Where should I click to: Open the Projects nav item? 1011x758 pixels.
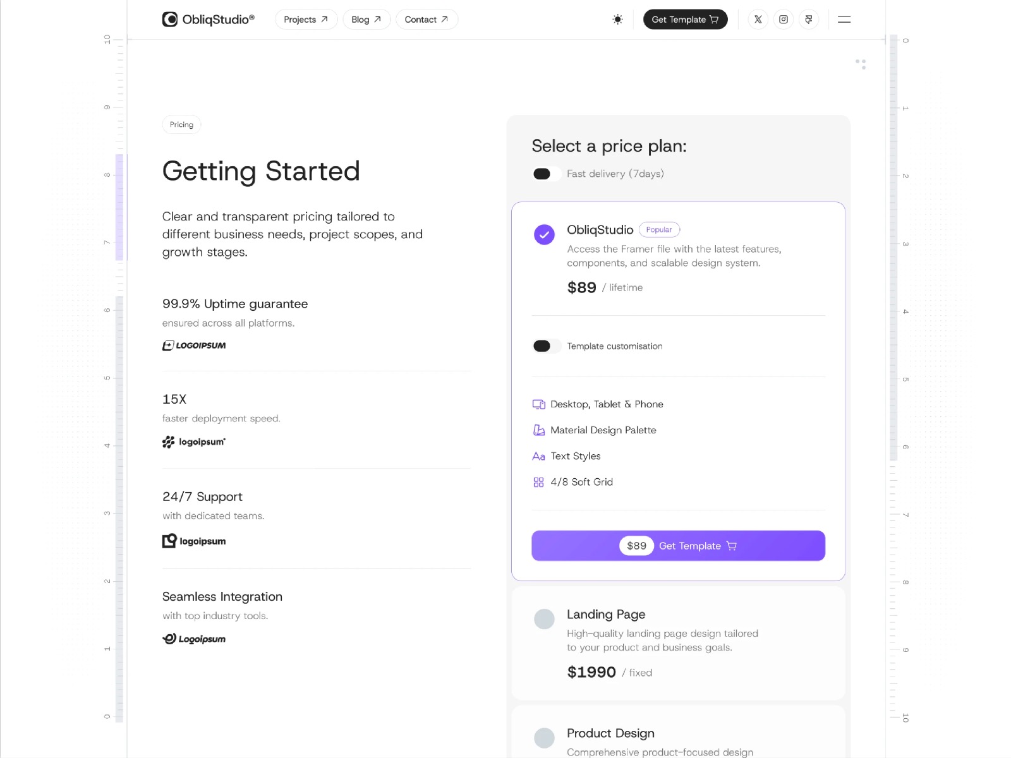(x=306, y=20)
